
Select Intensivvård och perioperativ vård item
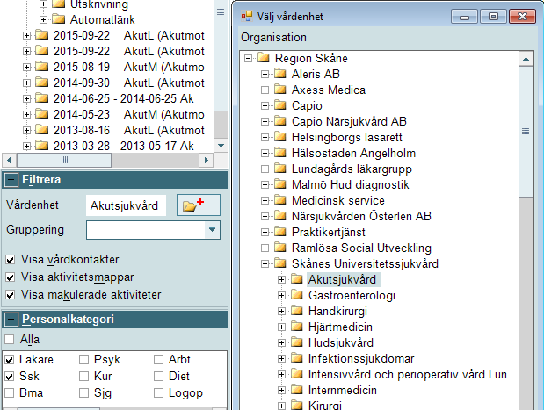[408, 375]
